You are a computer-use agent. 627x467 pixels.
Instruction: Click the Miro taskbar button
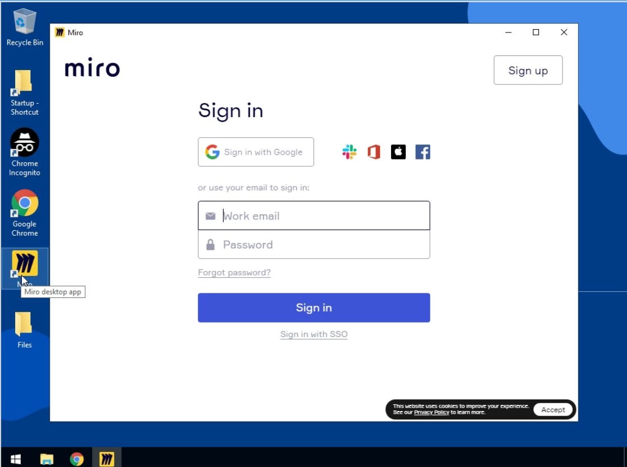coord(106,459)
